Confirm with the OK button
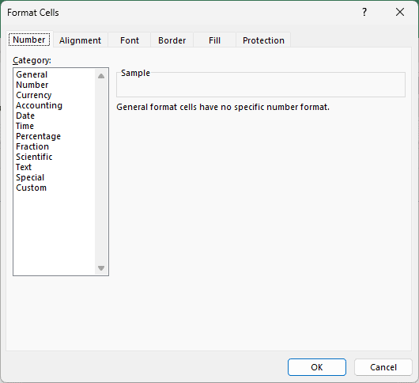Screen dimensions: 419x383 click(x=317, y=367)
